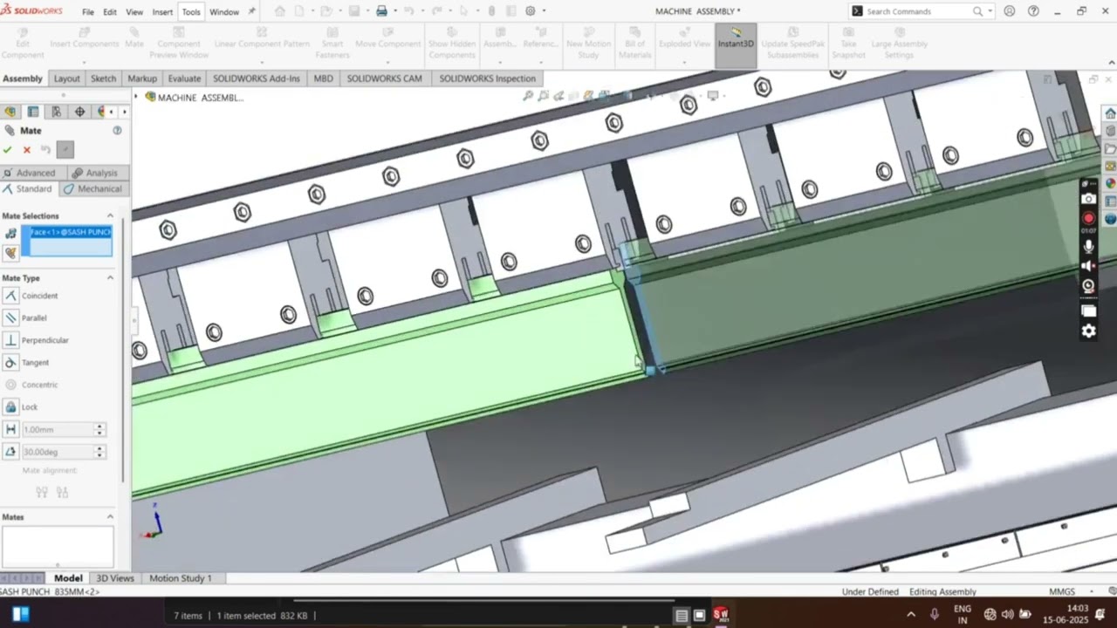Open the 3D Views tab
This screenshot has height=628, width=1117.
[x=115, y=578]
